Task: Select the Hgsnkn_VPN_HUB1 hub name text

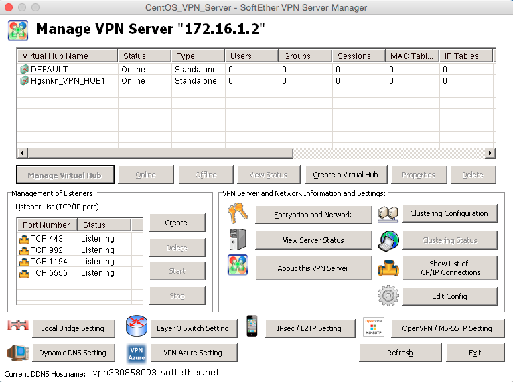Action: [x=68, y=81]
